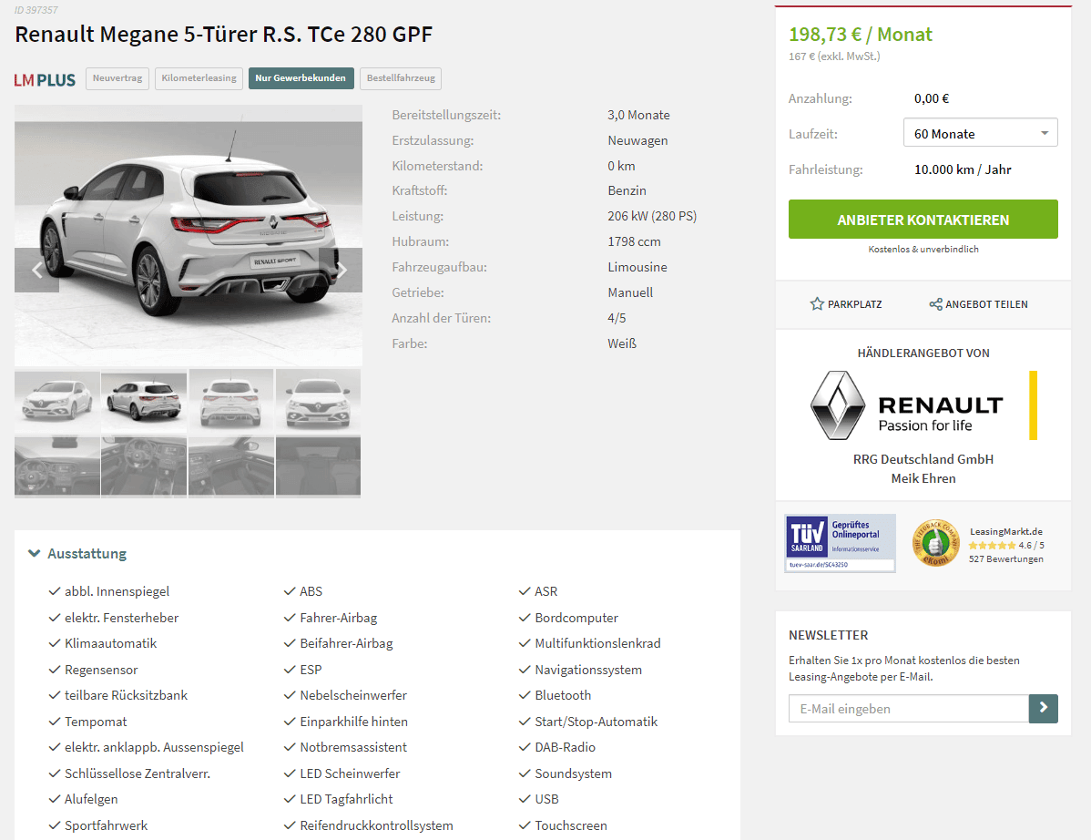Screen dimensions: 1091x840
Task: Click the Parkplatz star icon
Action: pyautogui.click(x=817, y=304)
